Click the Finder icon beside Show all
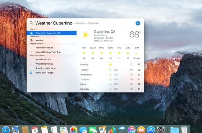 tap(31, 73)
